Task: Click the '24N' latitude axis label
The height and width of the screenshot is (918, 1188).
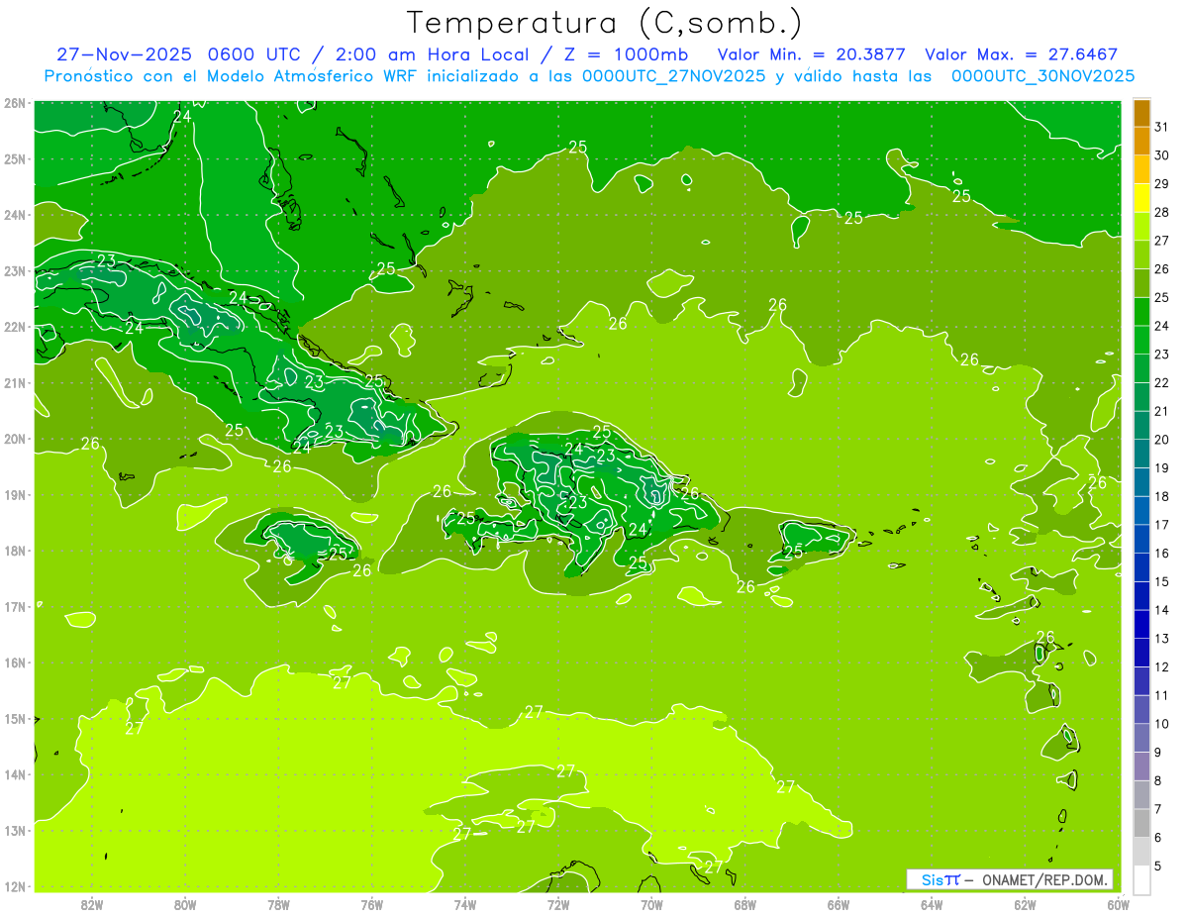Action: [14, 215]
